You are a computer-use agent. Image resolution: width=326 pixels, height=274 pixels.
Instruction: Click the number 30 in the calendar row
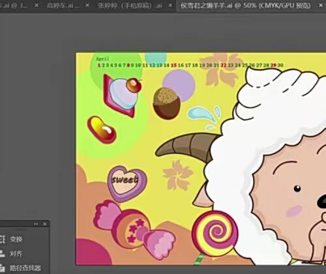280,65
